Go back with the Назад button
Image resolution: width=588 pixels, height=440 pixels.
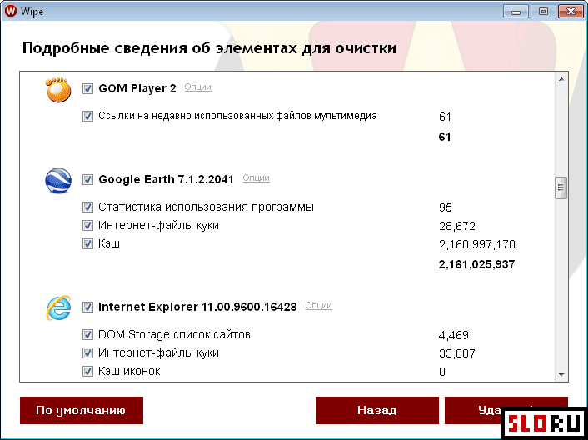[377, 410]
